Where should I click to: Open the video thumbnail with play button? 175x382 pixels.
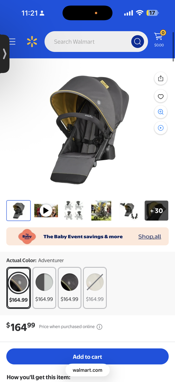coord(46,210)
